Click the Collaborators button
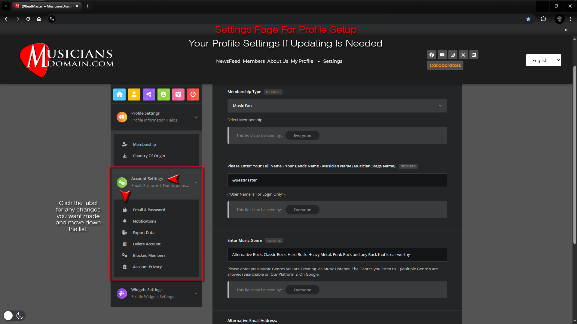The image size is (577, 324). pos(445,65)
